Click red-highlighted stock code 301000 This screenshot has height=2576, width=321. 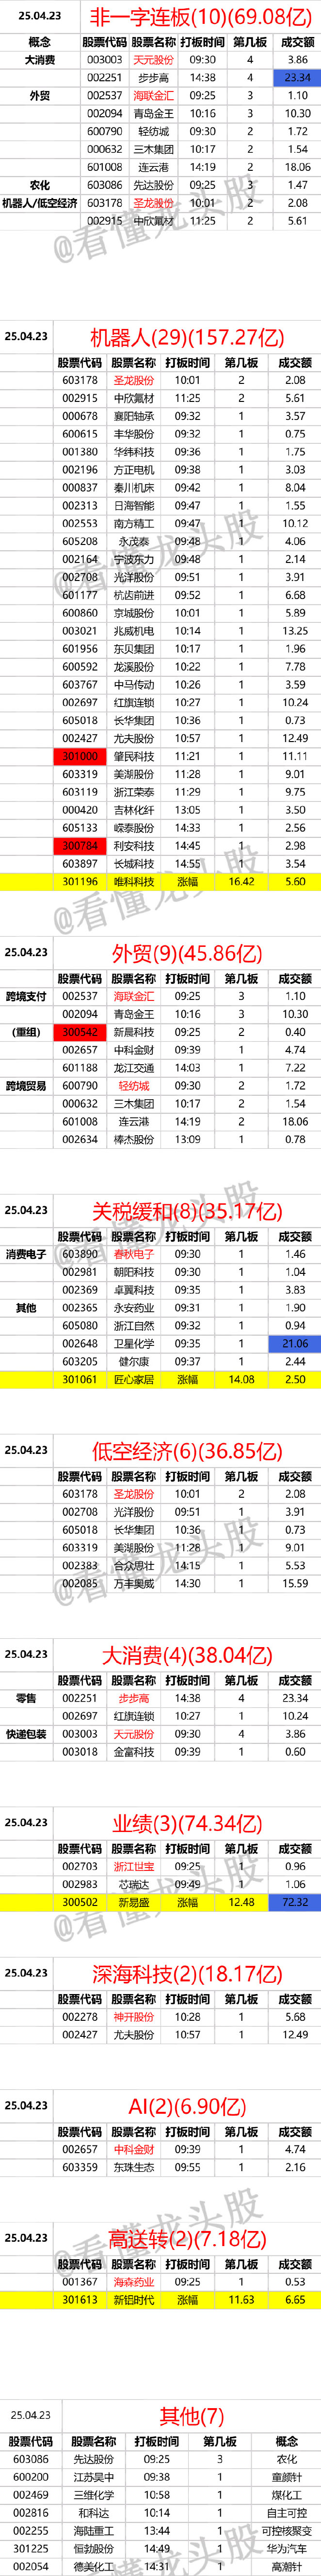80,757
